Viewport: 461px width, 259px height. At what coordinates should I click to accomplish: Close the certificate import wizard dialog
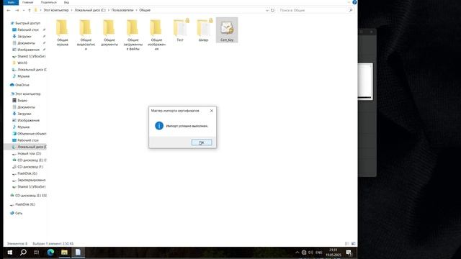211,111
